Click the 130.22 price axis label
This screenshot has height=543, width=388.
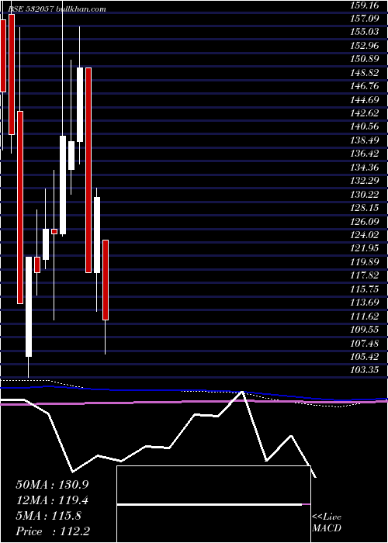coord(364,195)
